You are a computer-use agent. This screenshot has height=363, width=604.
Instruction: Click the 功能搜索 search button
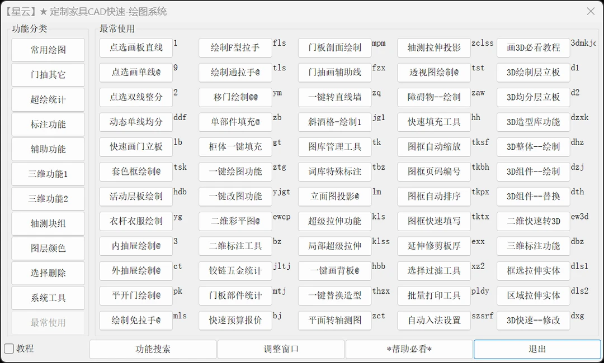coord(153,348)
